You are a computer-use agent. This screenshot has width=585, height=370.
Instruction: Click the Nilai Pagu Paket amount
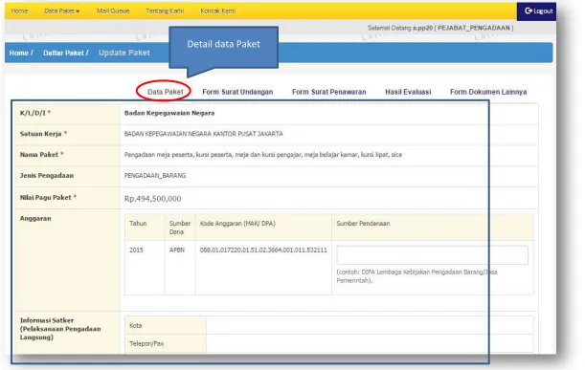152,199
